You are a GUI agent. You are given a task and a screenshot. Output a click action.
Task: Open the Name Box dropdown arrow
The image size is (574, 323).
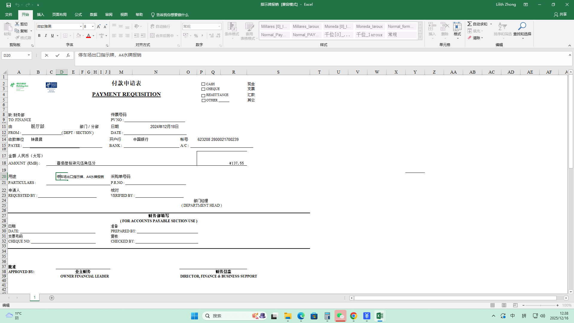(29, 55)
